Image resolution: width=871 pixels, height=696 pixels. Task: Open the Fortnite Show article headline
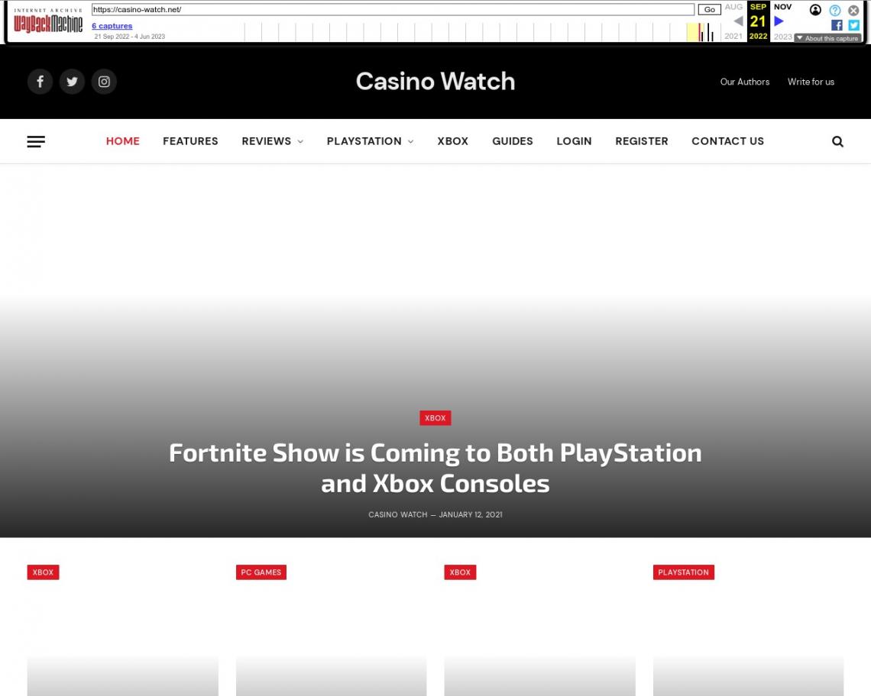(435, 468)
